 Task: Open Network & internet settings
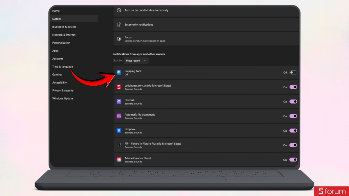pos(64,35)
